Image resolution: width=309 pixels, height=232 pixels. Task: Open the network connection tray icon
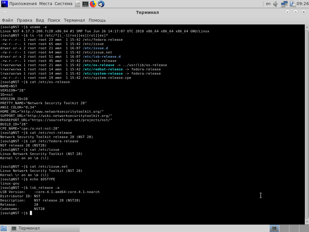pos(284,4)
